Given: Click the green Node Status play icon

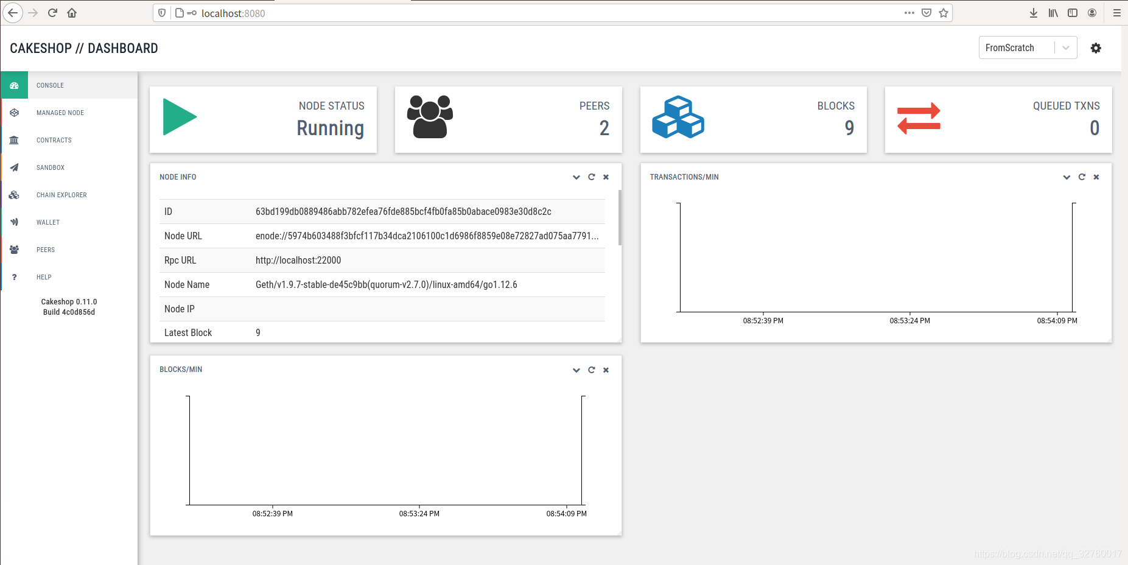Looking at the screenshot, I should click(180, 117).
